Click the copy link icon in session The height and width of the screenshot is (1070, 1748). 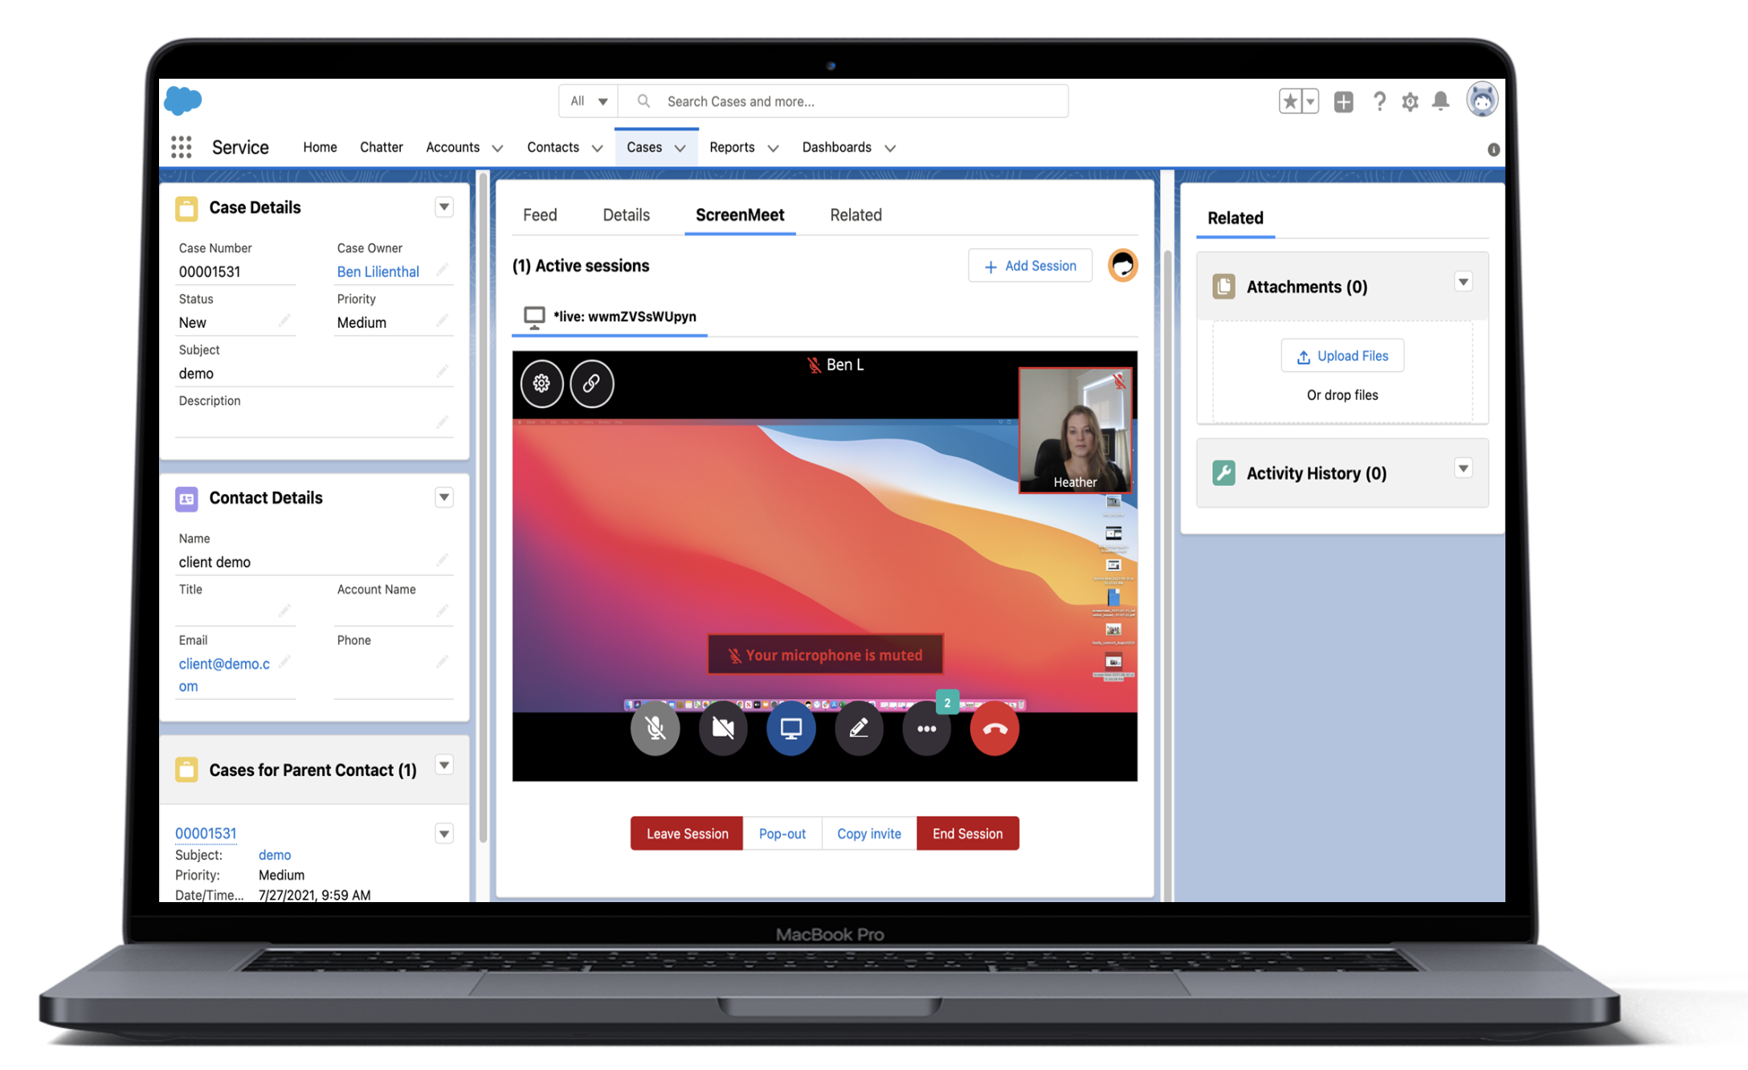[592, 382]
